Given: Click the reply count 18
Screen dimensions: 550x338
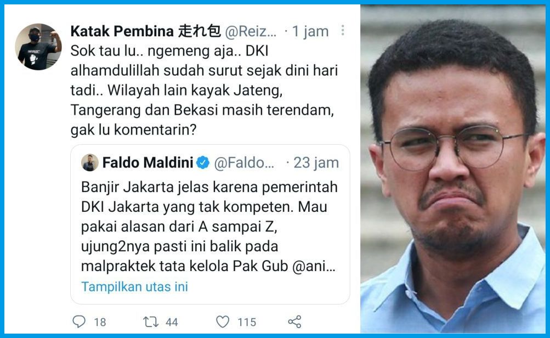Looking at the screenshot, I should [100, 322].
